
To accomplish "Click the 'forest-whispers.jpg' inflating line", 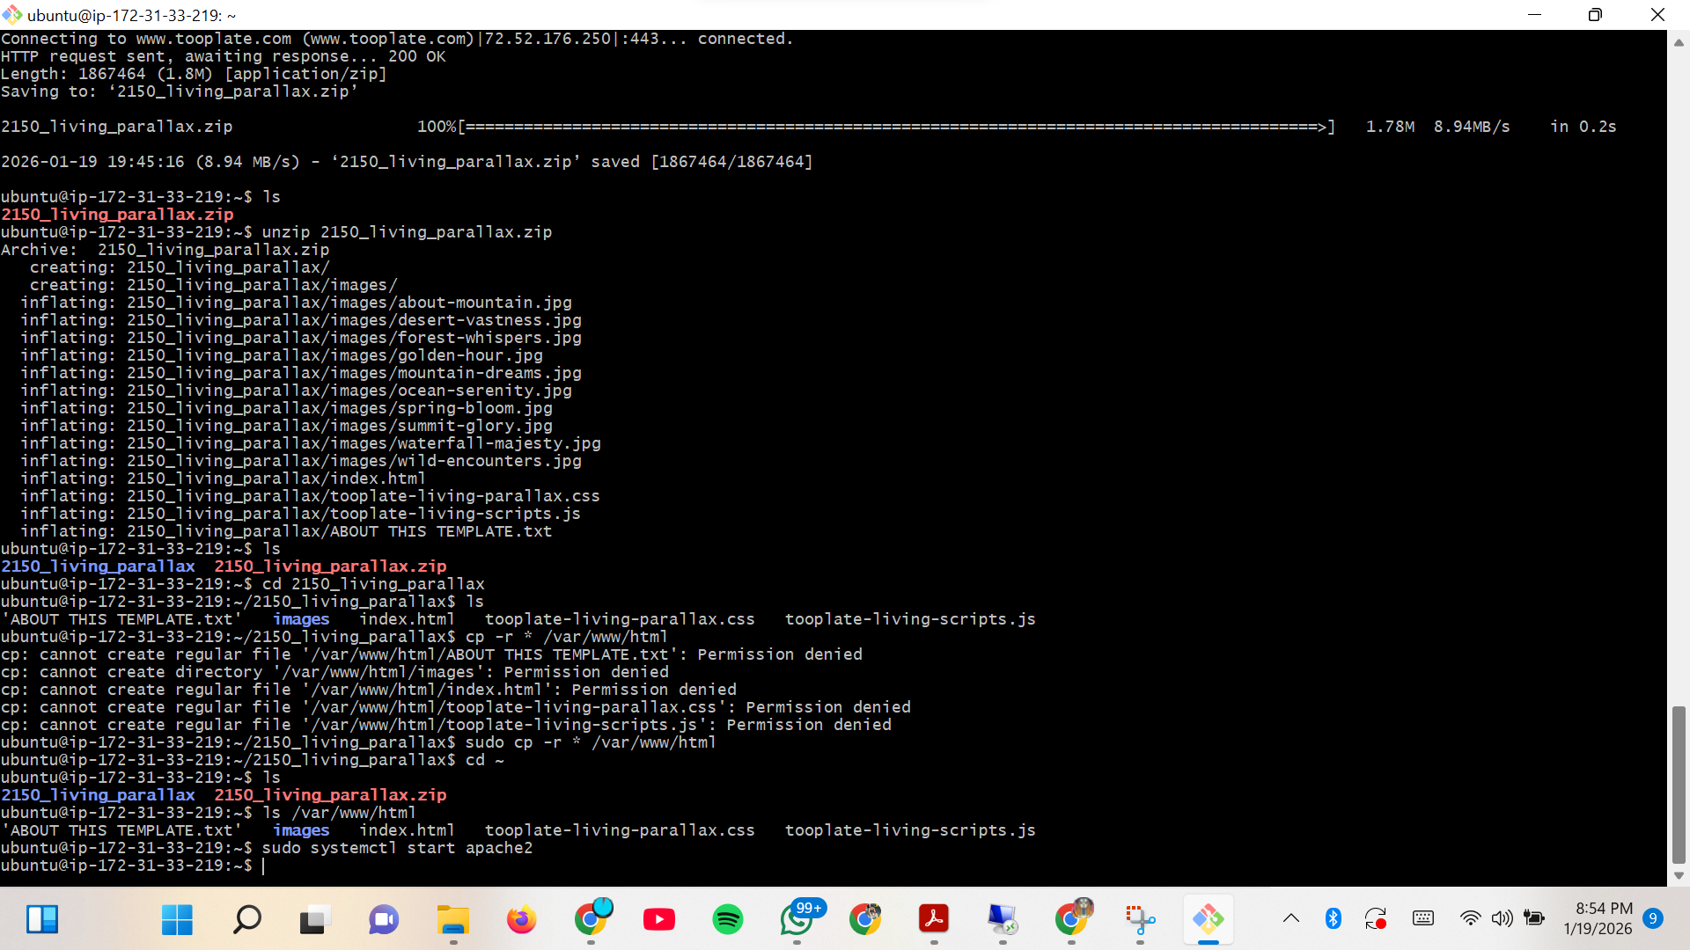I will tap(301, 338).
